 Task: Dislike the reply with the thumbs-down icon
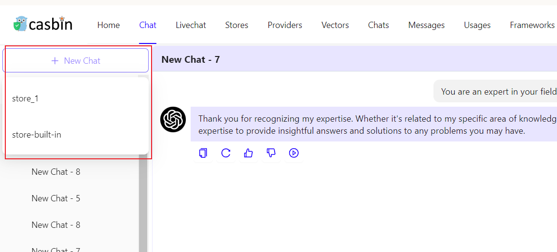(x=271, y=153)
